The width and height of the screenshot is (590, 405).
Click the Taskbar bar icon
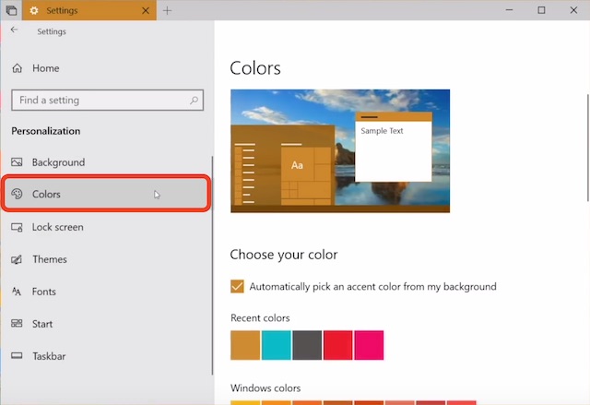(x=17, y=356)
